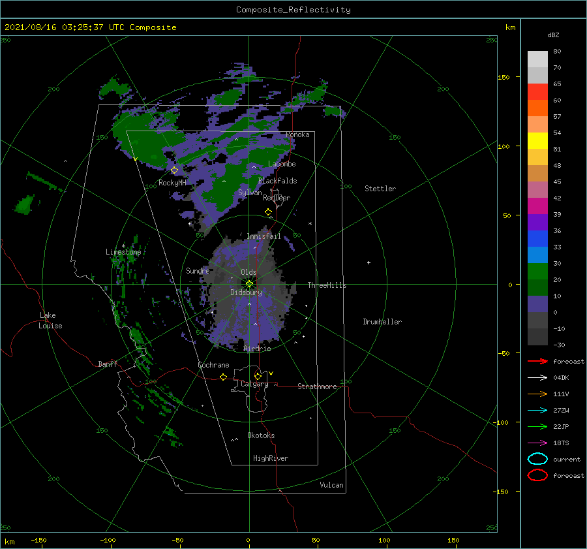Click the white plus marker east of ThreeHills

tap(369, 262)
